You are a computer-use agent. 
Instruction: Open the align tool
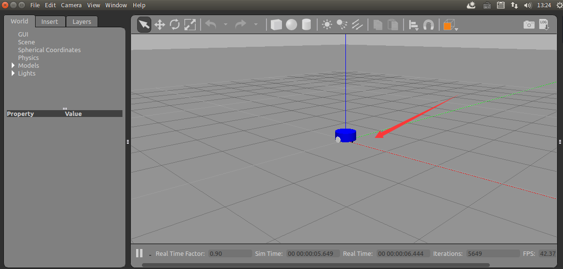414,25
